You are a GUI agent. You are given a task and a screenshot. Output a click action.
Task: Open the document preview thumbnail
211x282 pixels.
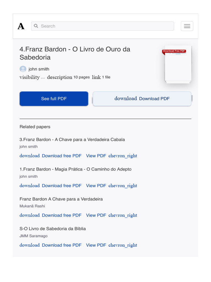coord(178,64)
